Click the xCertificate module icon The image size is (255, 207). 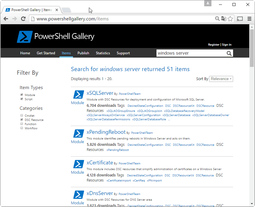tap(79, 164)
